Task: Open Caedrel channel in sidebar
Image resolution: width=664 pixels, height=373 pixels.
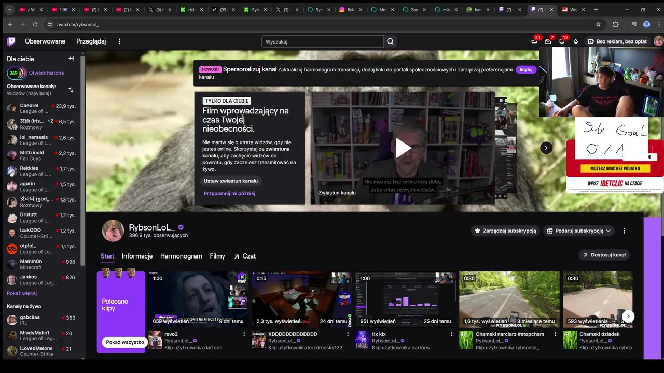Action: tap(41, 108)
